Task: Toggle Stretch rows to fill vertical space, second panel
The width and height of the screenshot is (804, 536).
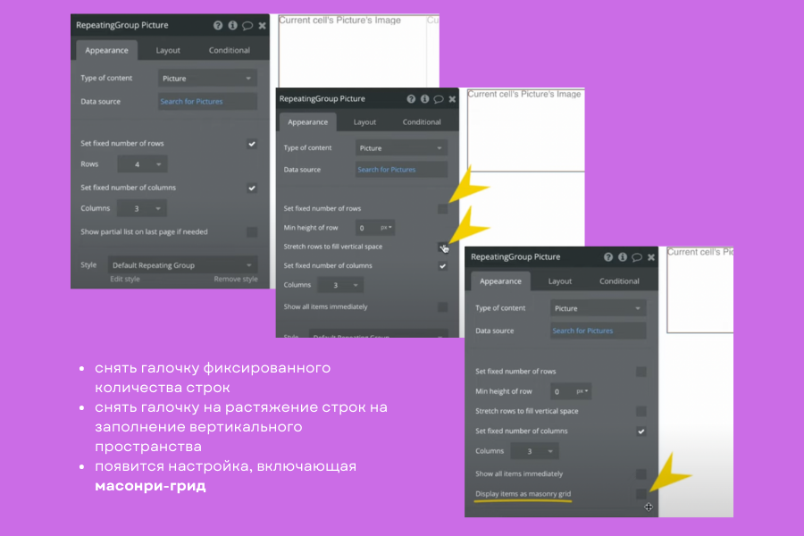Action: coord(442,247)
